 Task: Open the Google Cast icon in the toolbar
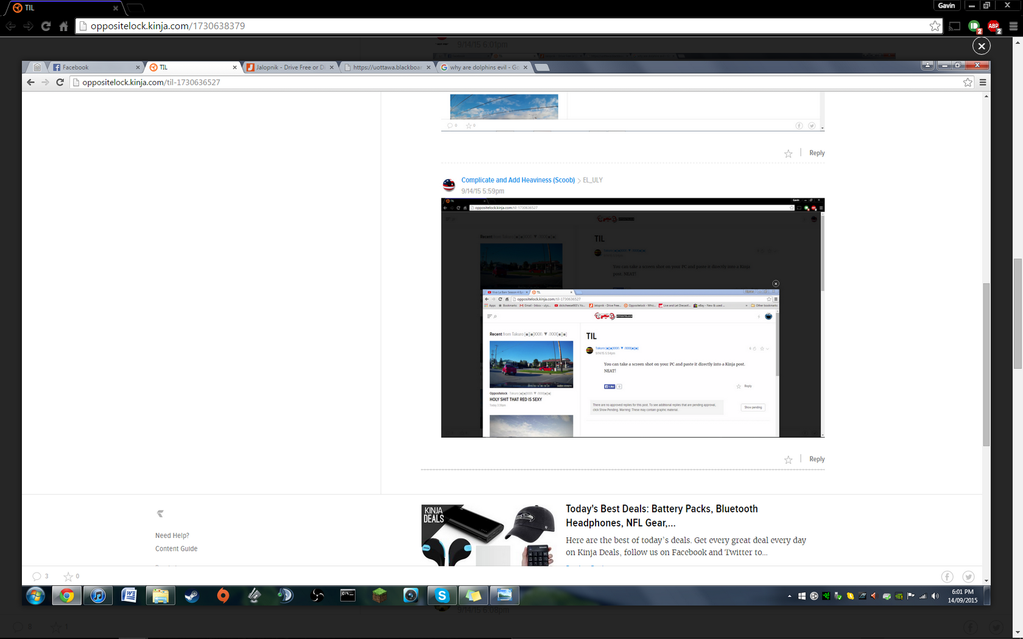[955, 26]
